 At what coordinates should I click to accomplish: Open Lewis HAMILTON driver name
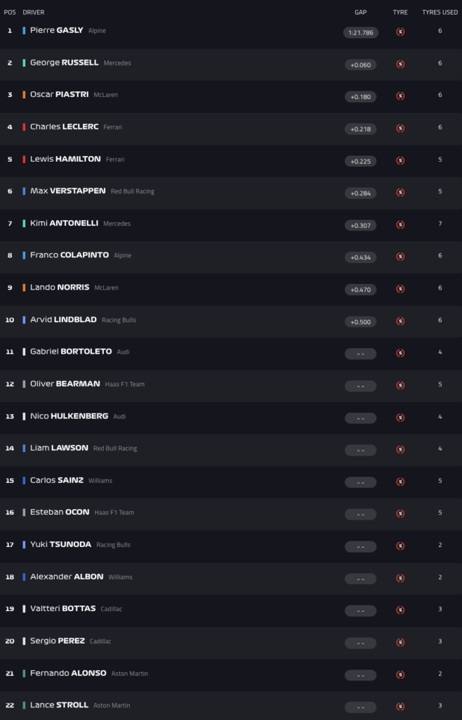tap(65, 159)
